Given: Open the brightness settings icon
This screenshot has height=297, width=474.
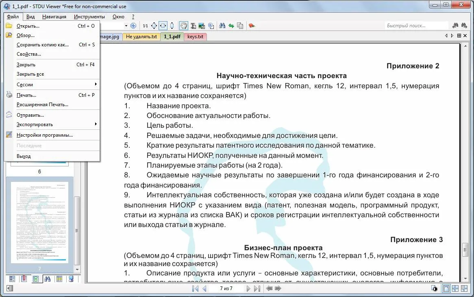Looking at the screenshot, I should (435, 289).
